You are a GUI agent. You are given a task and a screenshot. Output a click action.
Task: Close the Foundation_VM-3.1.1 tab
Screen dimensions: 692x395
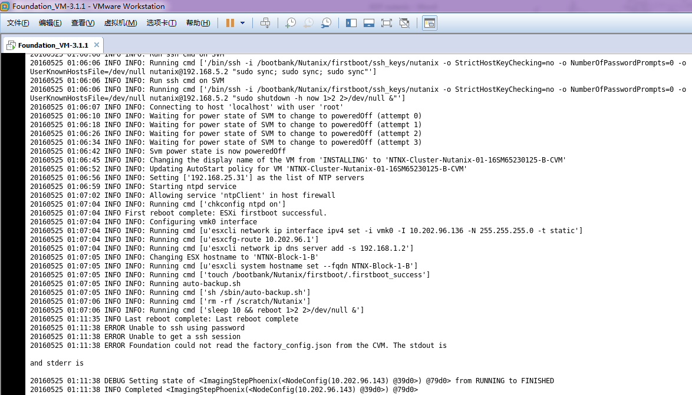(x=97, y=45)
